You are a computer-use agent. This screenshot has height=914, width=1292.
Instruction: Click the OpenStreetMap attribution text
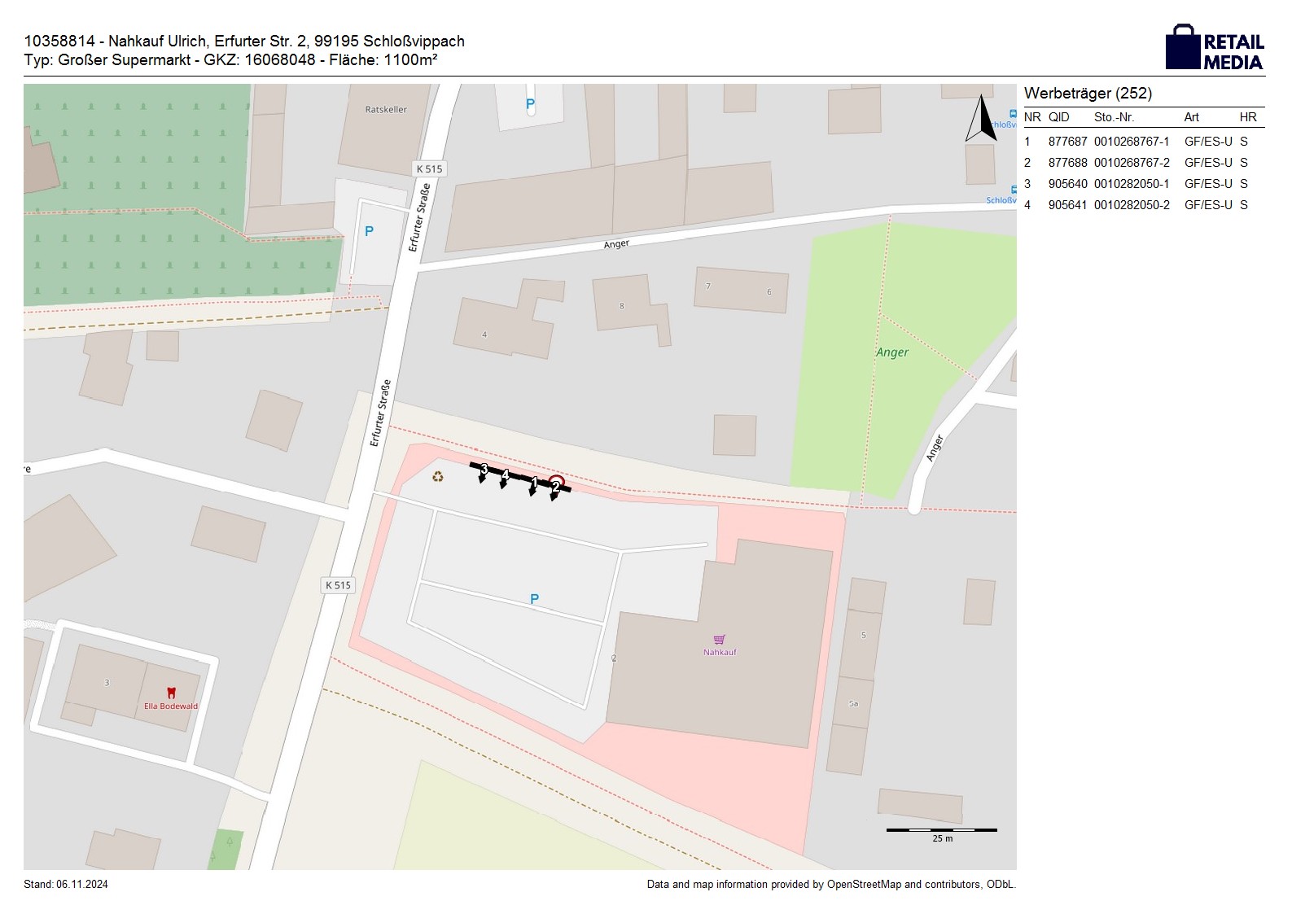[830, 885]
